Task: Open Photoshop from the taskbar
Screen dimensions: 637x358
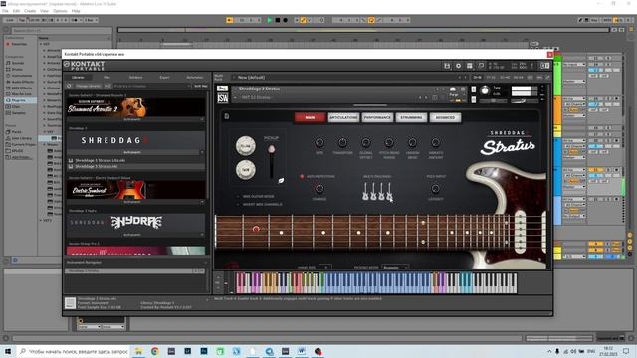Action: coord(204,351)
